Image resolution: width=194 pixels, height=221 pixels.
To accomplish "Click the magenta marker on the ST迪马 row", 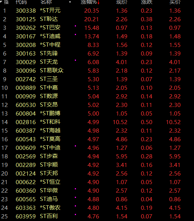I will (x=76, y=197).
